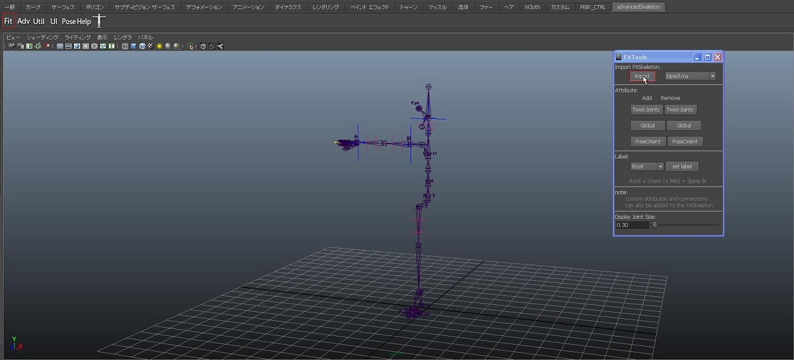Image resolution: width=794 pixels, height=360 pixels.
Task: Click the Adv shelf button
Action: (x=24, y=21)
